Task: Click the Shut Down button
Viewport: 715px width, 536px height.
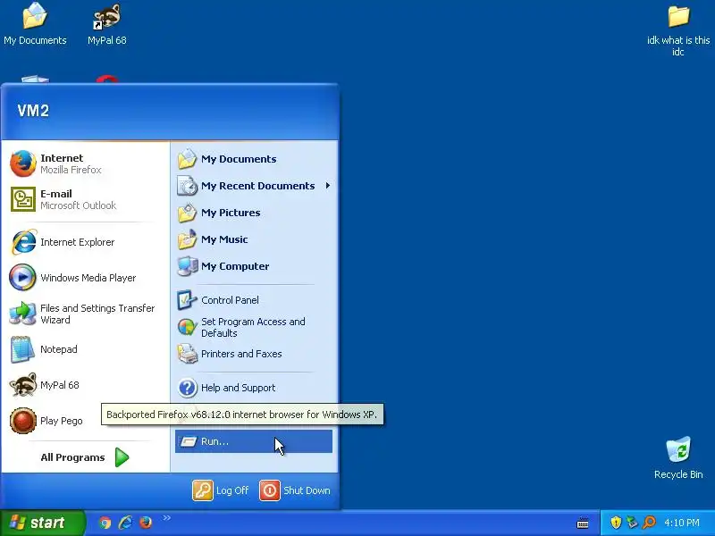Action: [x=295, y=490]
